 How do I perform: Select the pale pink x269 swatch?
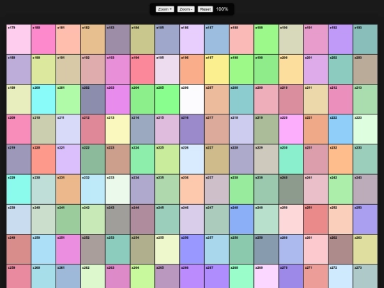pos(266,276)
